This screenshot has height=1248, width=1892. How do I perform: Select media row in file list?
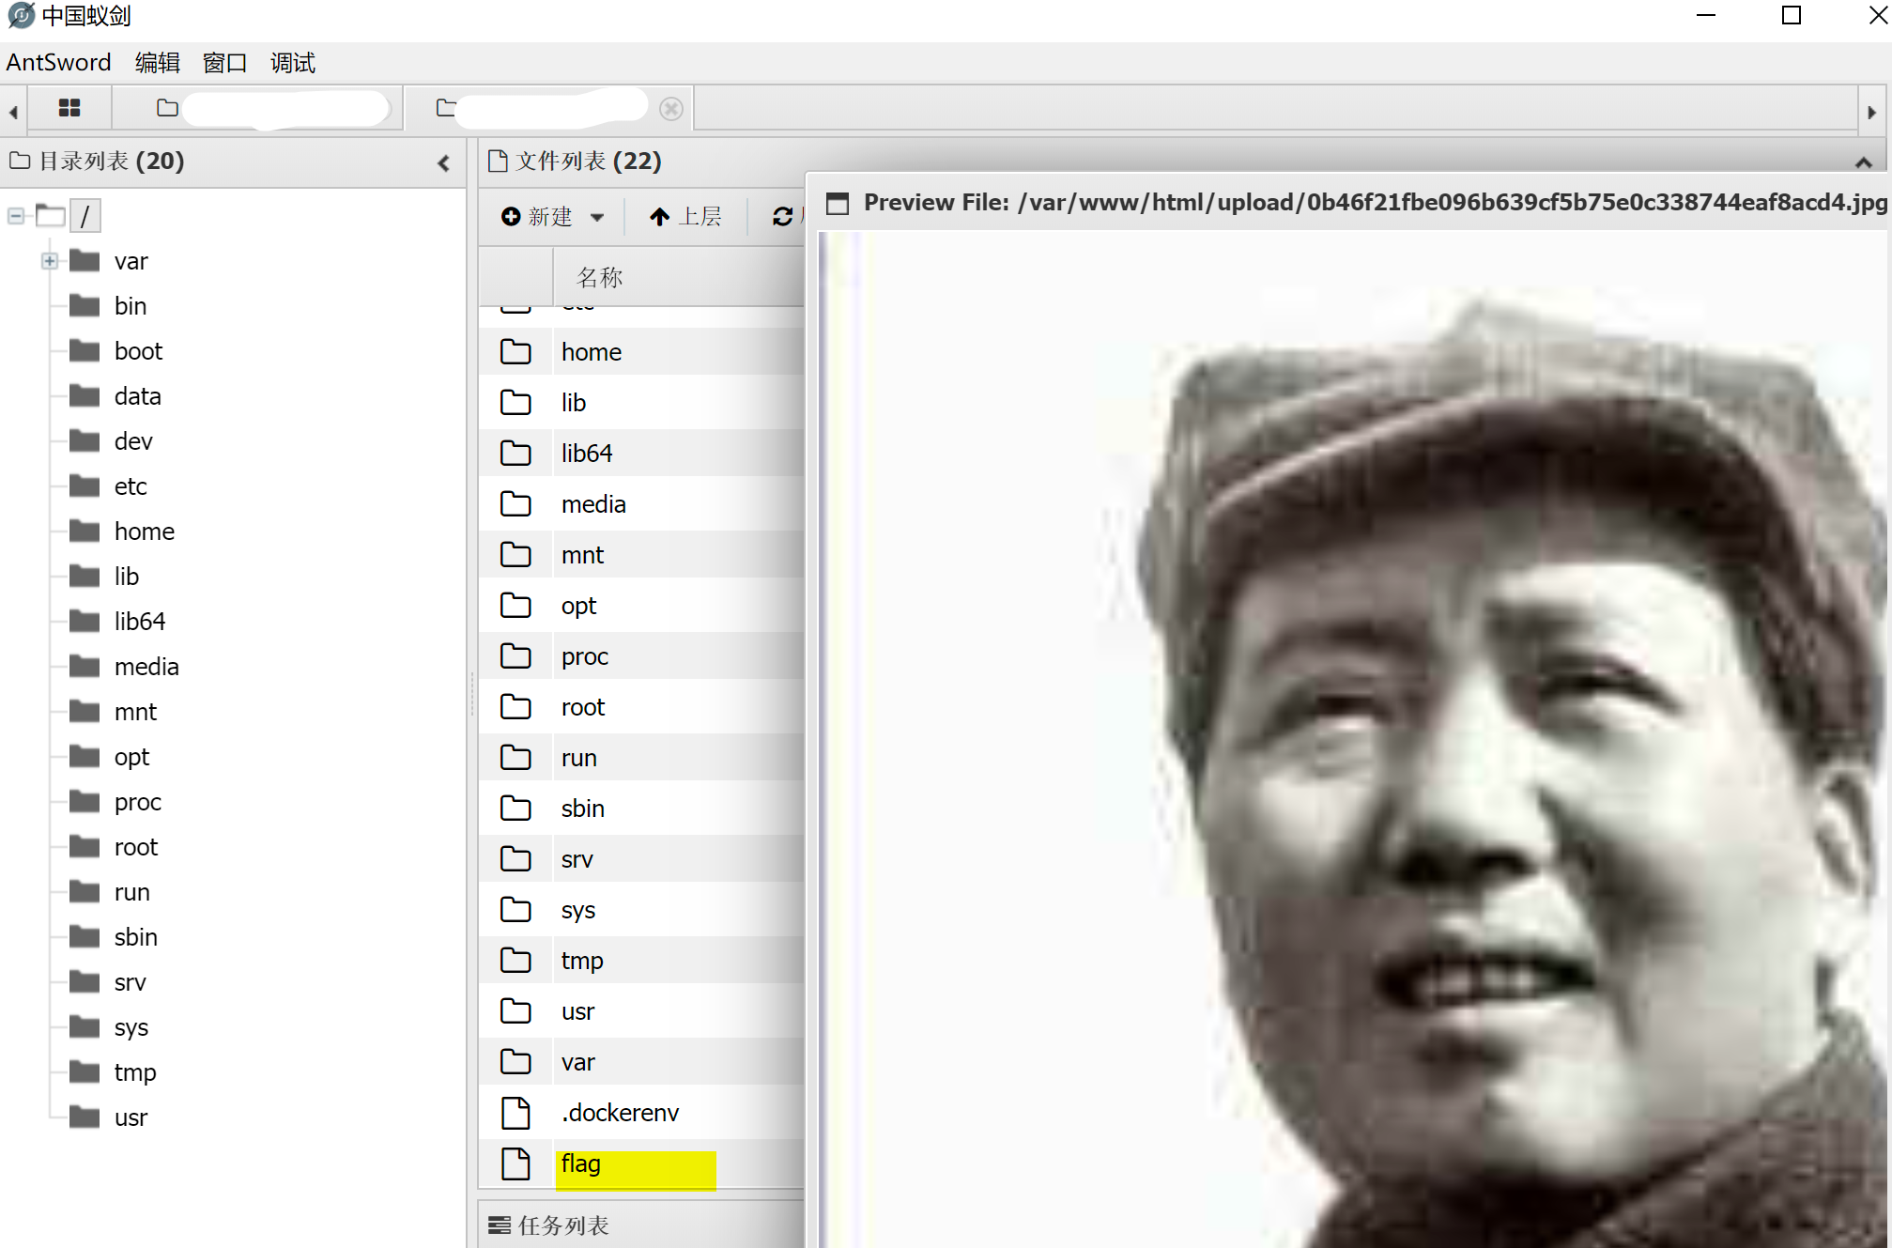[641, 504]
